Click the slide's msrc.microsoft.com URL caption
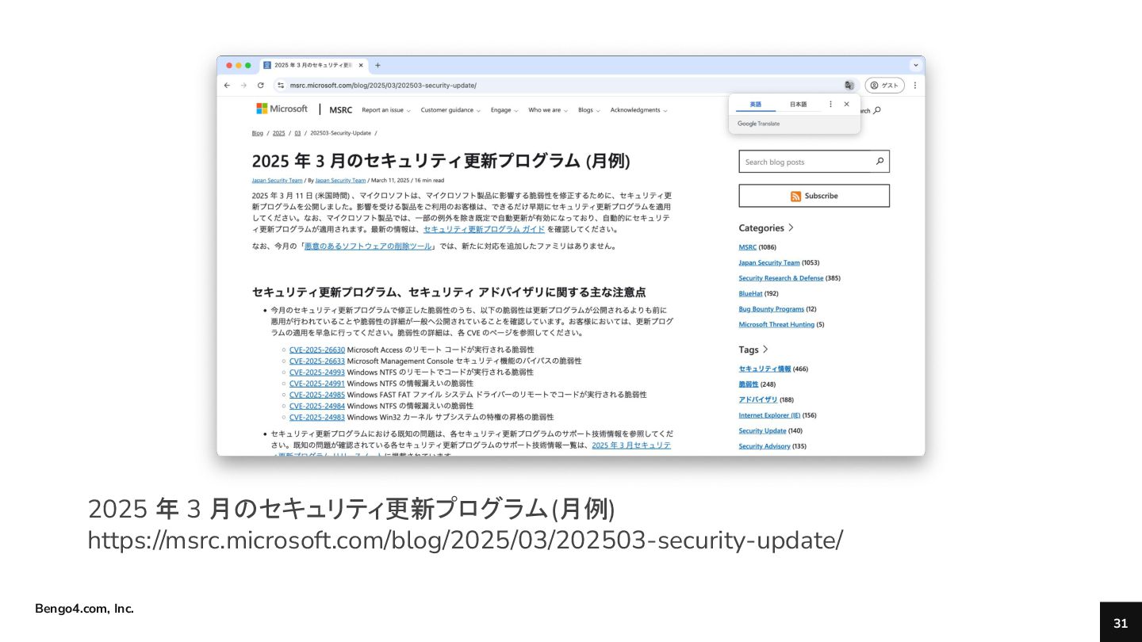The image size is (1142, 642). pyautogui.click(x=466, y=541)
